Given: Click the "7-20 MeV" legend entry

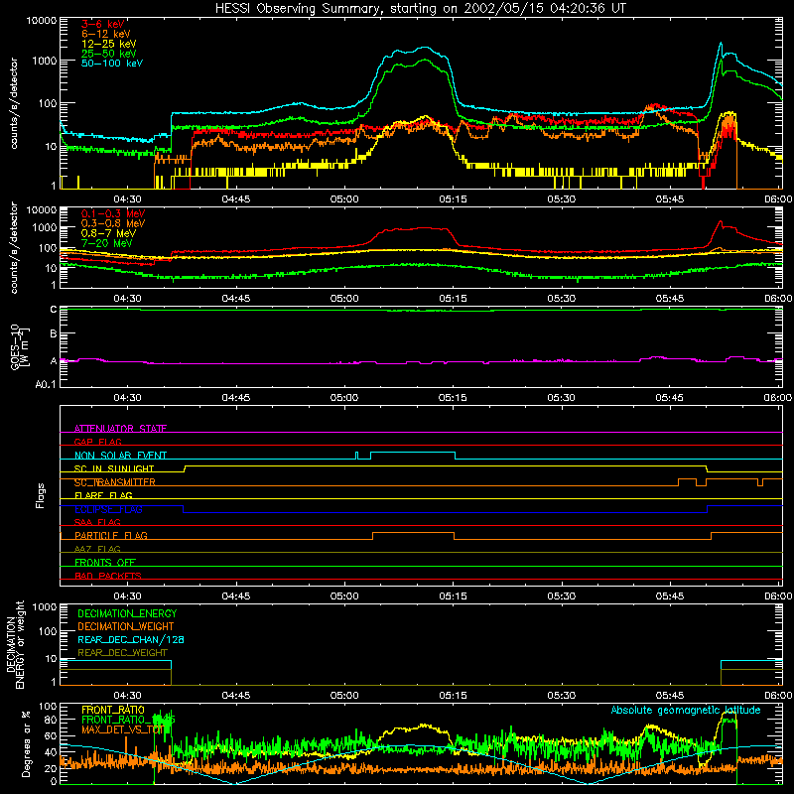Looking at the screenshot, I should 106,243.
